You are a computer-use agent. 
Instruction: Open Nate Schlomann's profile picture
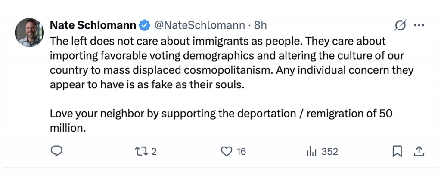[29, 33]
